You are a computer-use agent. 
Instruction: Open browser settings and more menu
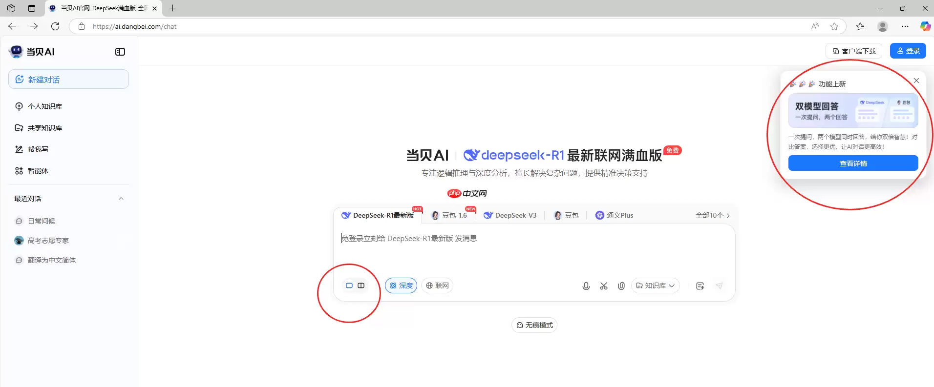(905, 26)
